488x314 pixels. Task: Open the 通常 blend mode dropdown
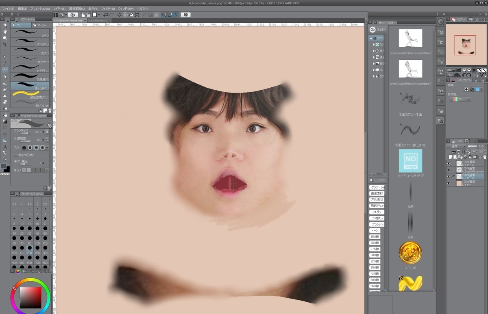[456, 146]
